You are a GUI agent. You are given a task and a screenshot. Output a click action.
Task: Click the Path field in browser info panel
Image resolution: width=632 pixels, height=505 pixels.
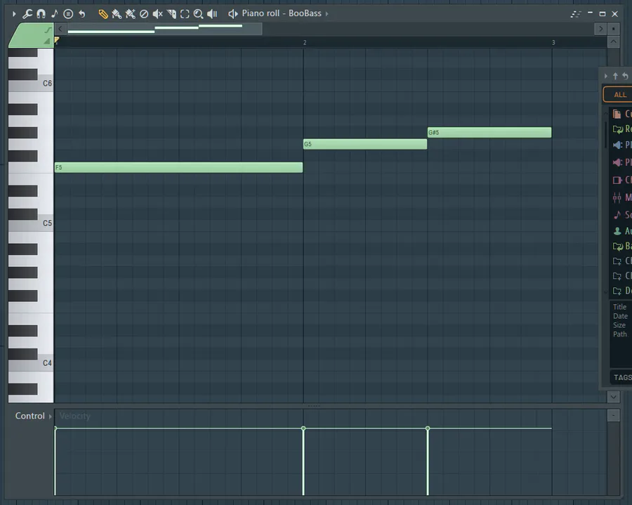[x=620, y=334]
